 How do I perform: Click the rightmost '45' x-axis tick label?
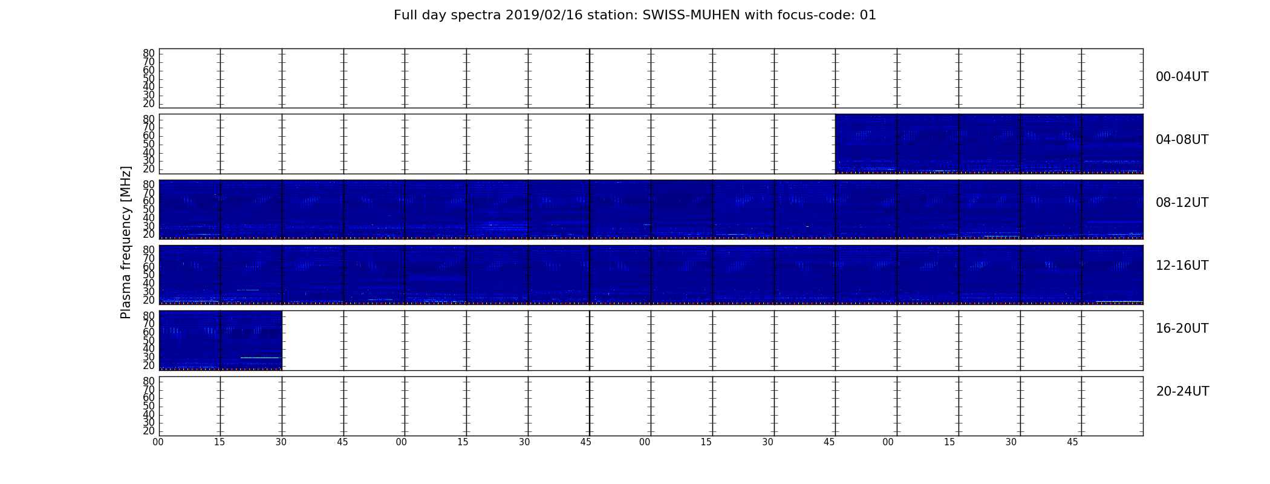coord(1072,442)
